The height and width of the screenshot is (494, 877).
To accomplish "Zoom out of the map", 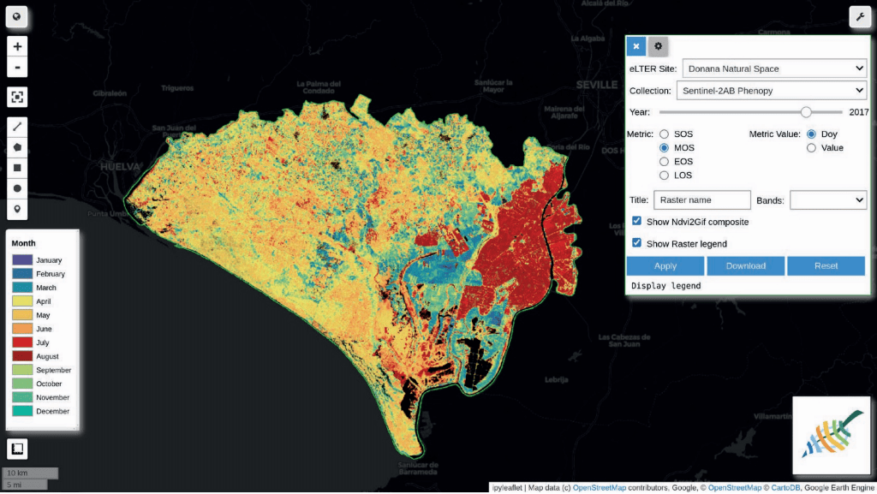I will pos(17,68).
